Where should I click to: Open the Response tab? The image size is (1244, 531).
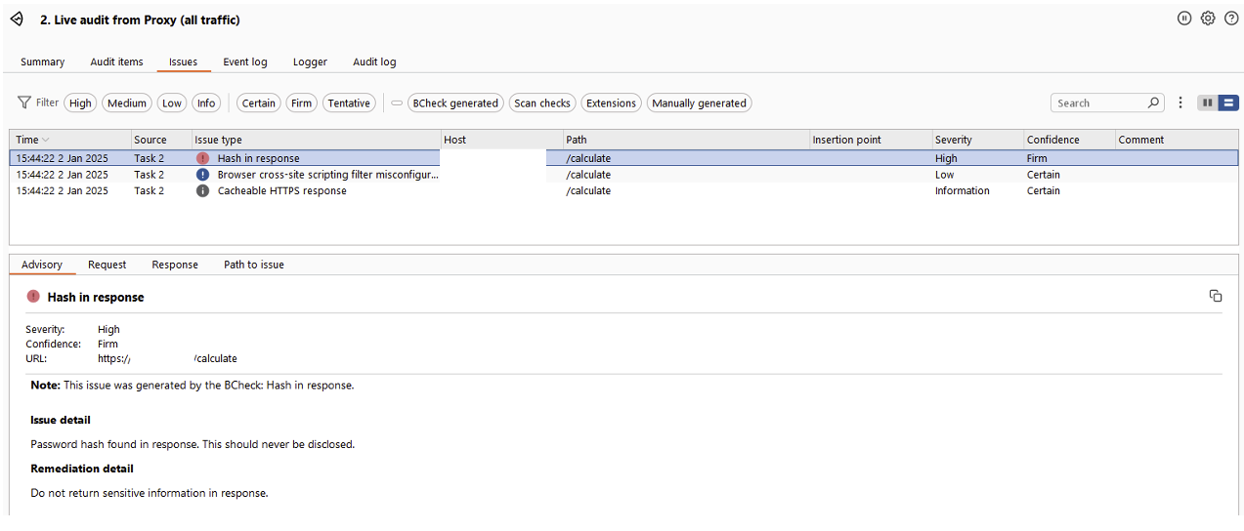coord(175,265)
